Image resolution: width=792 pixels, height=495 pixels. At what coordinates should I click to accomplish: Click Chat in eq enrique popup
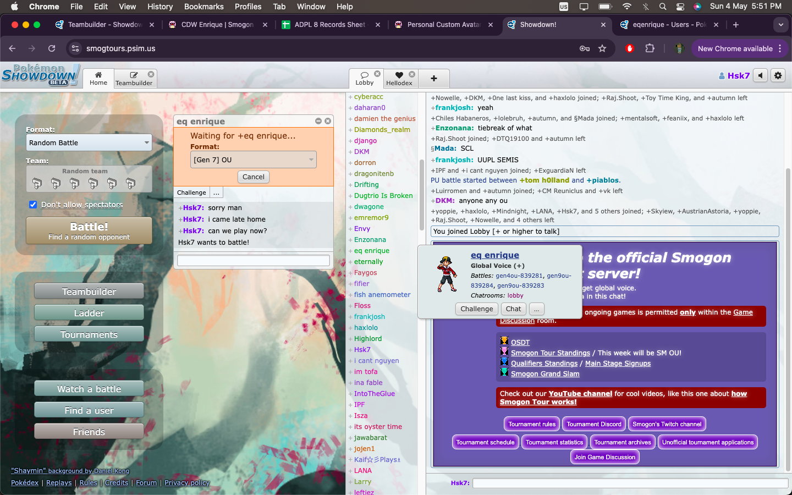click(513, 309)
